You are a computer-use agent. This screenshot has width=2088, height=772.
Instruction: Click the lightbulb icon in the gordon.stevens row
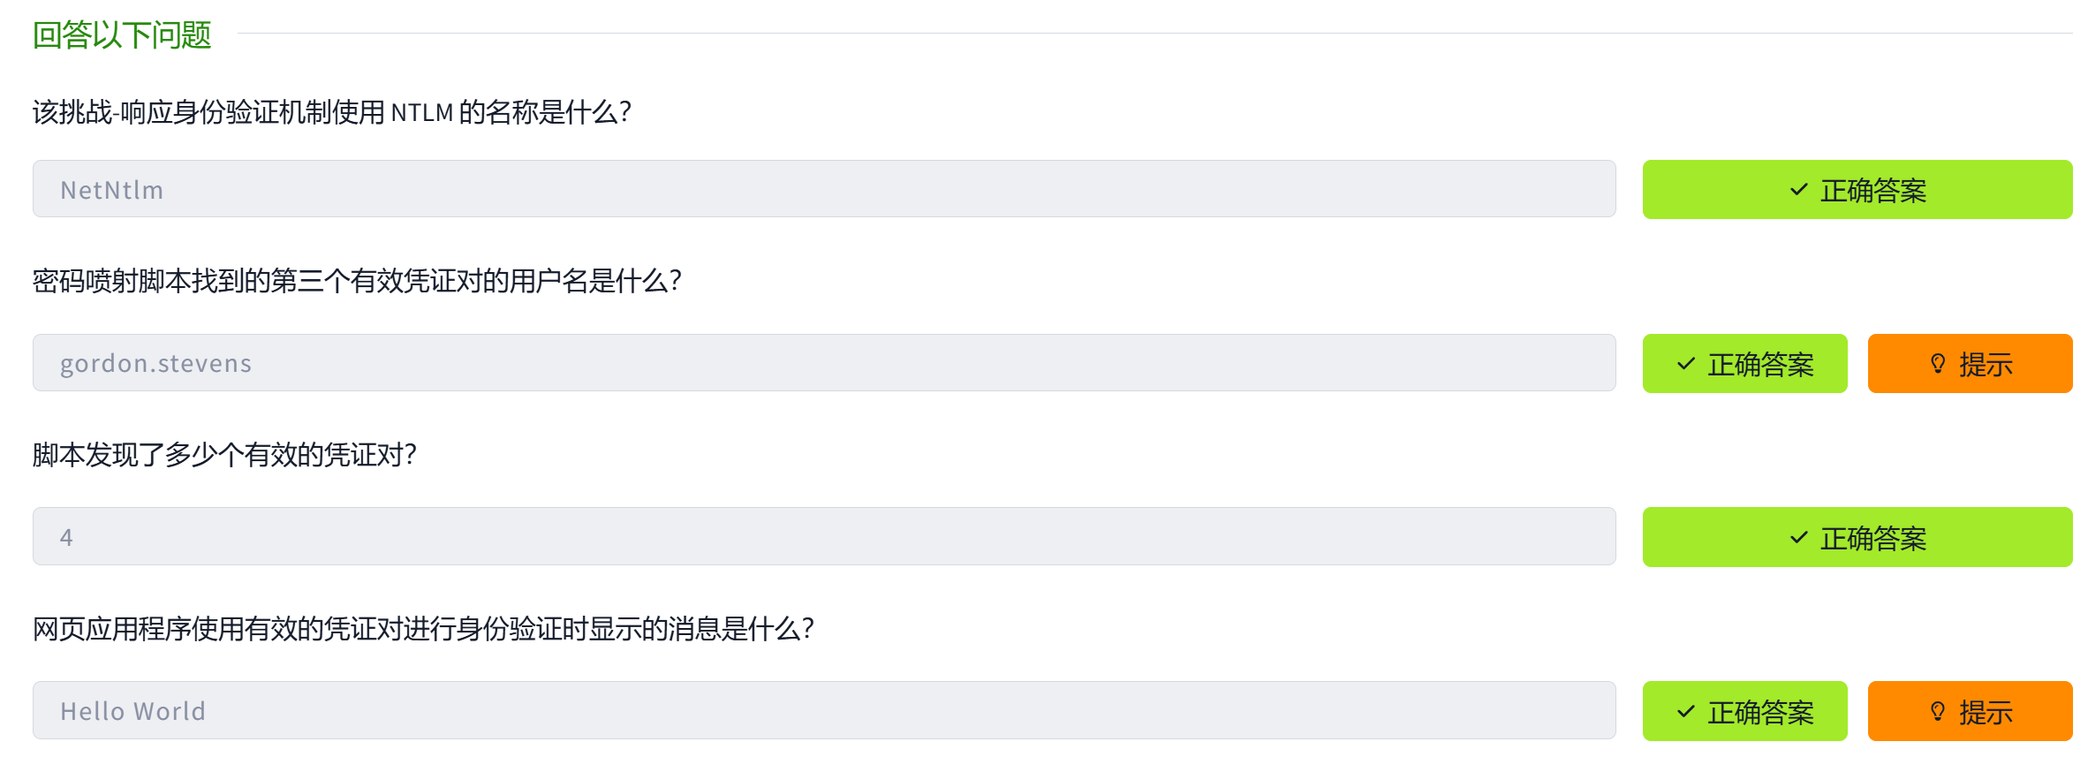click(1938, 364)
